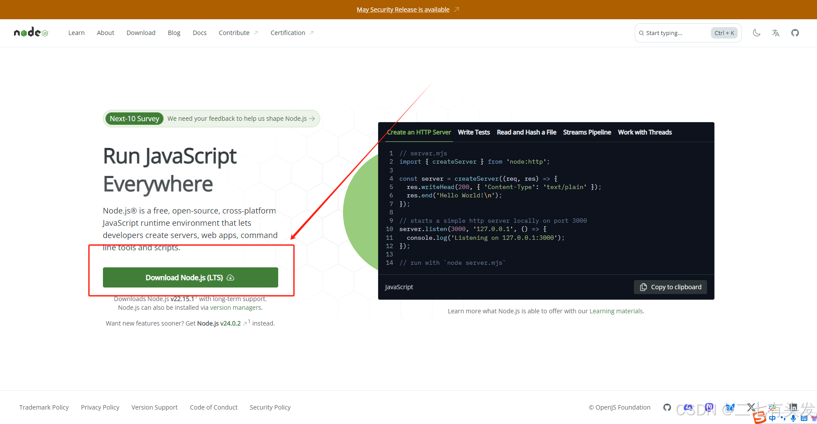Open the Certification external link

[x=292, y=33]
